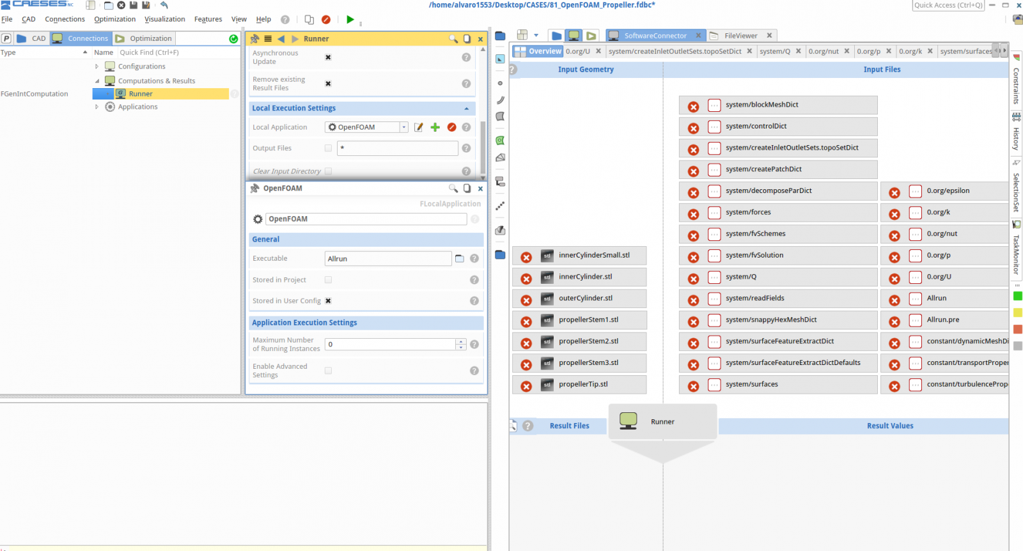This screenshot has width=1023, height=551.
Task: Edit the local application with the pencil icon
Action: (419, 127)
